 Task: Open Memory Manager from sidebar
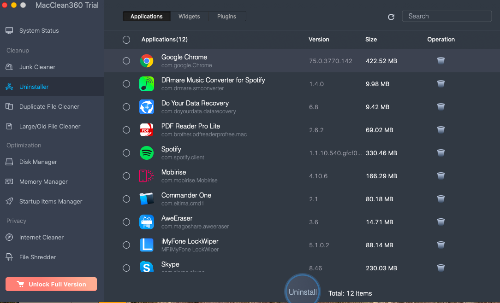tap(52, 182)
